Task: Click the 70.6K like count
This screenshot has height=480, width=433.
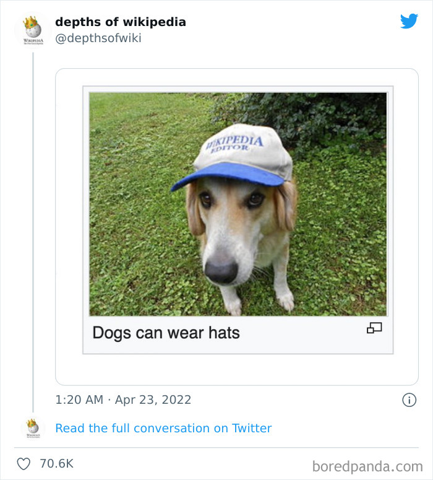Action: tap(56, 464)
